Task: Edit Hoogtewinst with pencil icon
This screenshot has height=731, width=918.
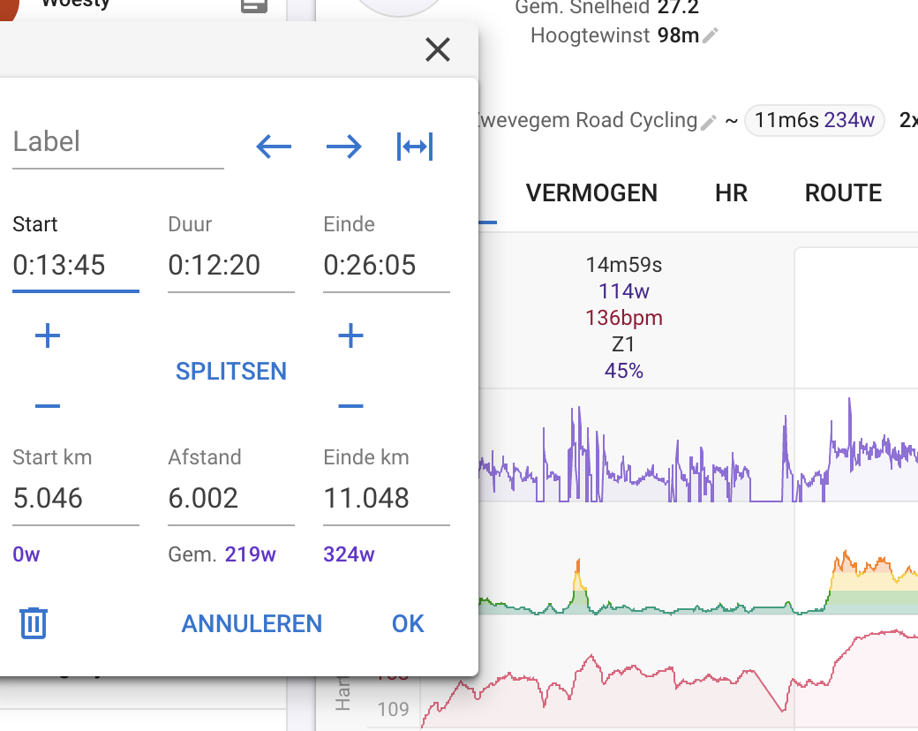Action: 711,36
